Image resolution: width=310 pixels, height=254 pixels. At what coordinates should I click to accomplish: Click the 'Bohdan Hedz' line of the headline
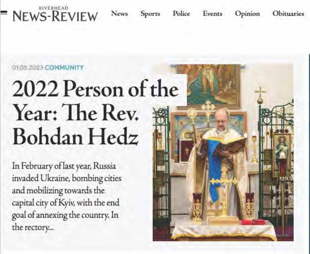click(75, 136)
